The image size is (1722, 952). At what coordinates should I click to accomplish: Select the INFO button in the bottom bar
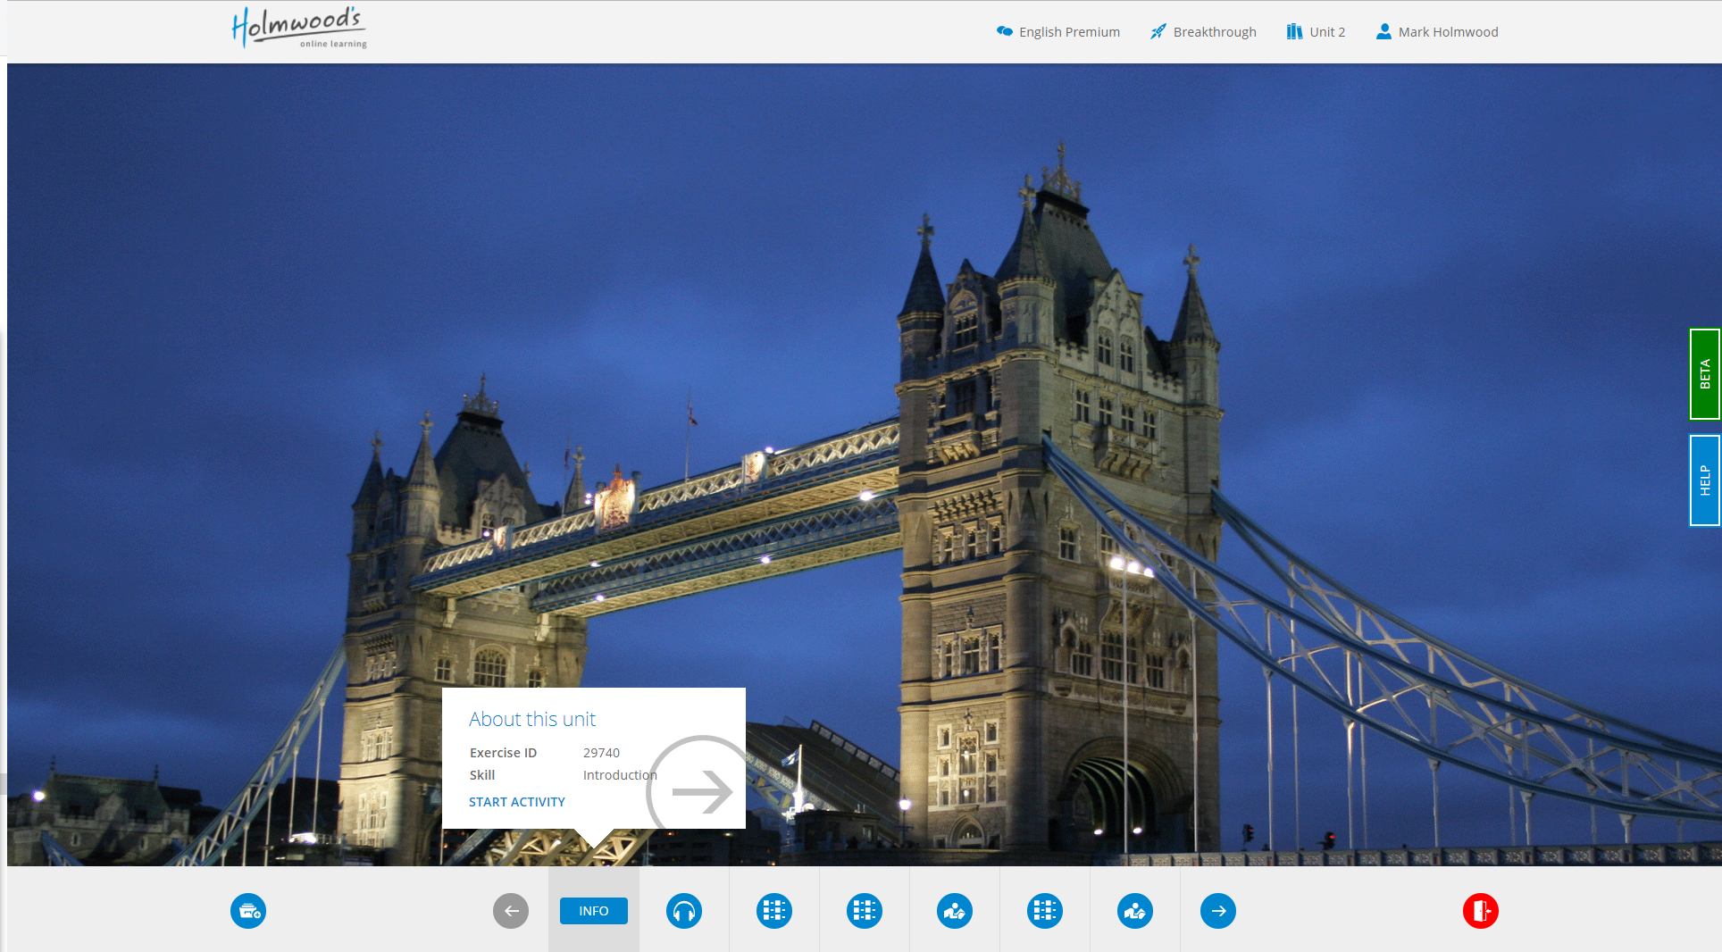tap(594, 911)
